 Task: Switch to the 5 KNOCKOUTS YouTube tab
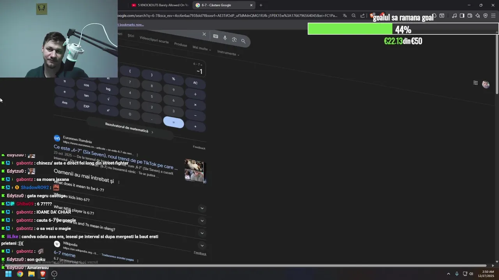160,5
